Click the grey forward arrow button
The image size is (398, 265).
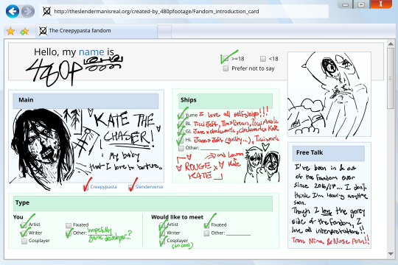pyautogui.click(x=28, y=12)
